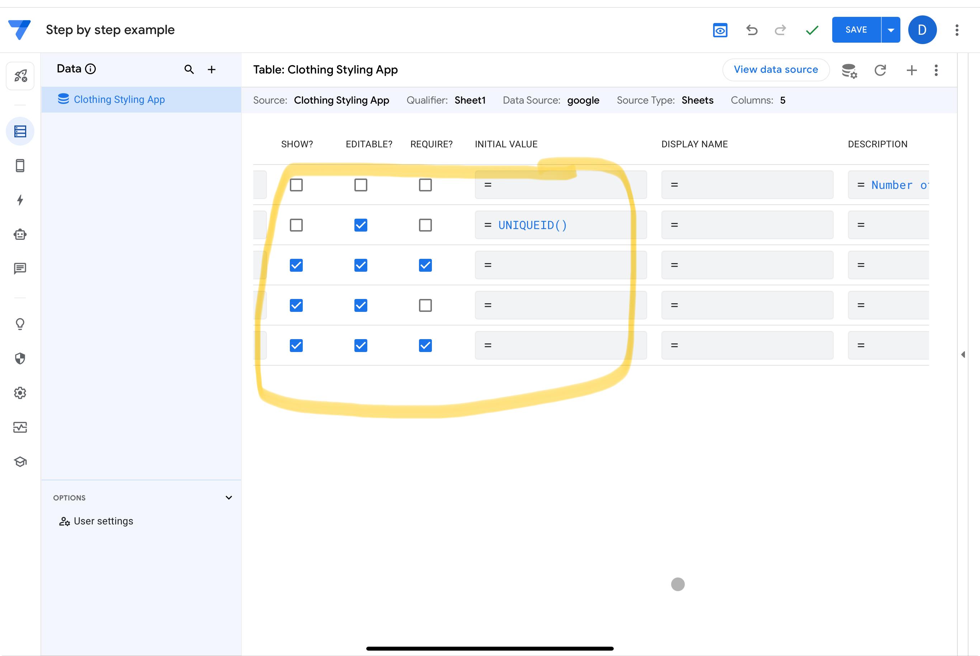Click the info icon beside Data
This screenshot has height=656, width=980.
90,69
